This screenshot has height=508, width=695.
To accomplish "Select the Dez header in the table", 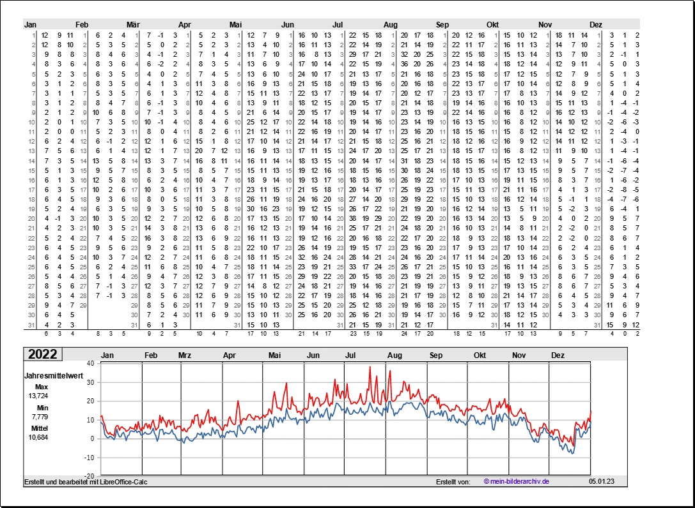I will (x=596, y=24).
